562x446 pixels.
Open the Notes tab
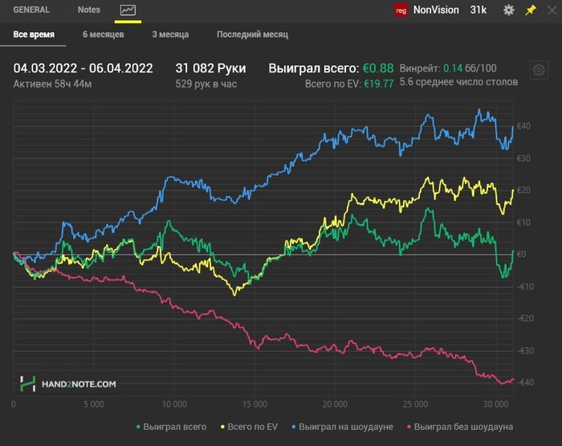coord(89,10)
